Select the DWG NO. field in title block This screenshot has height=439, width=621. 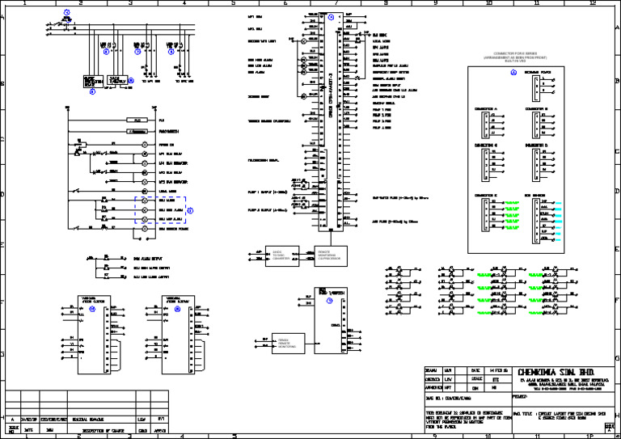pyautogui.click(x=468, y=399)
